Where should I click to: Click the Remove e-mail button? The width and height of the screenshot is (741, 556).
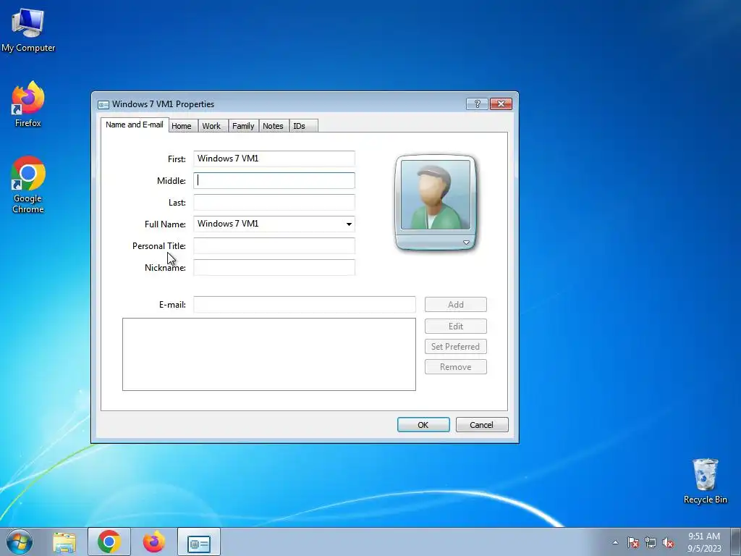[456, 367]
